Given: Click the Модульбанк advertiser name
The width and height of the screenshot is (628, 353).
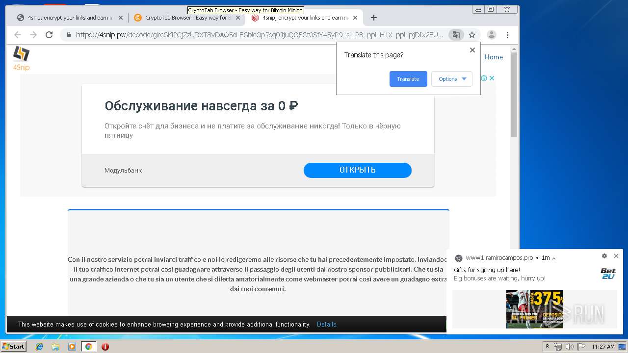Looking at the screenshot, I should pos(123,171).
